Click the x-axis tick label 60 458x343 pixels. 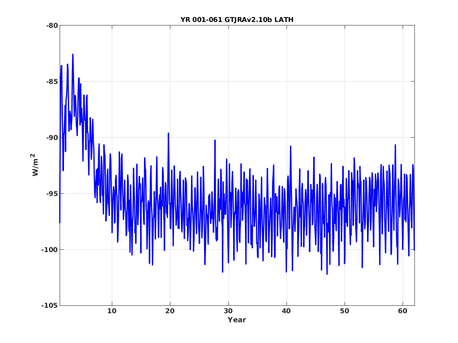pyautogui.click(x=403, y=311)
